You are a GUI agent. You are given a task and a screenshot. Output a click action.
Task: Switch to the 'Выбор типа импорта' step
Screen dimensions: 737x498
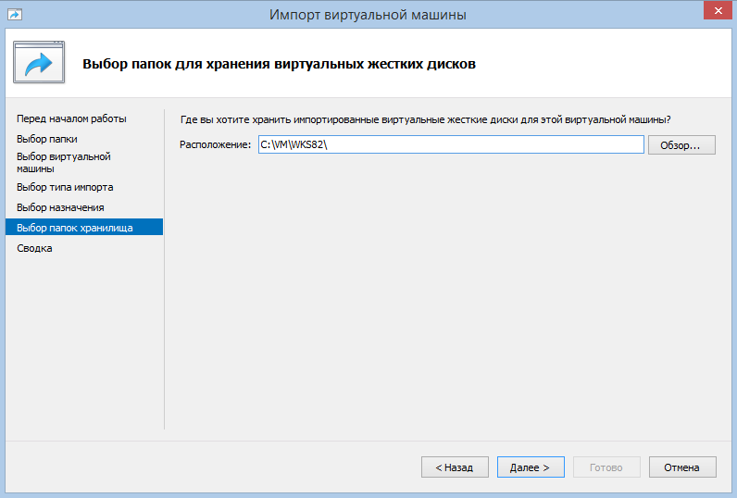pos(65,187)
